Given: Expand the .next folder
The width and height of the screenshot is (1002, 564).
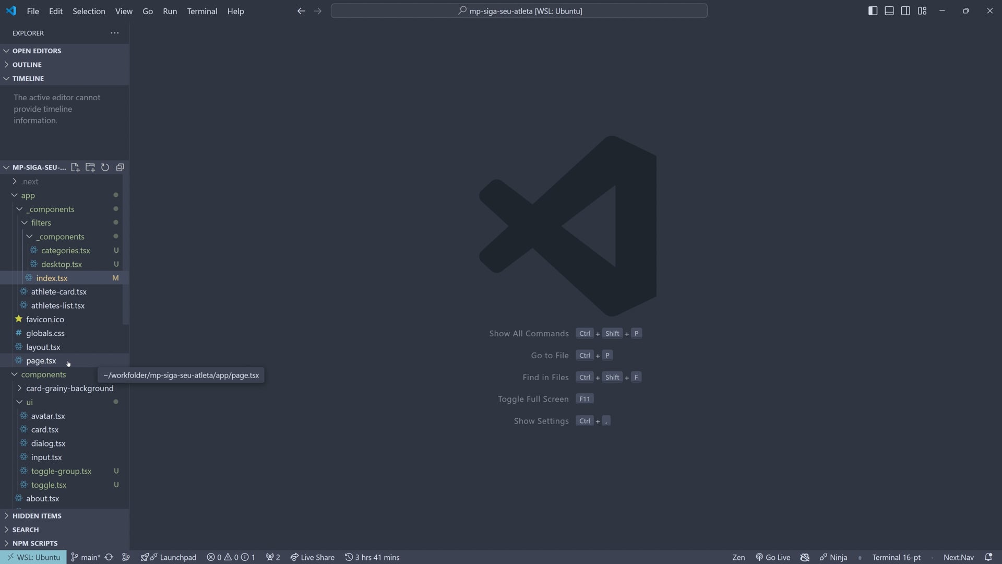Looking at the screenshot, I should coord(65,182).
